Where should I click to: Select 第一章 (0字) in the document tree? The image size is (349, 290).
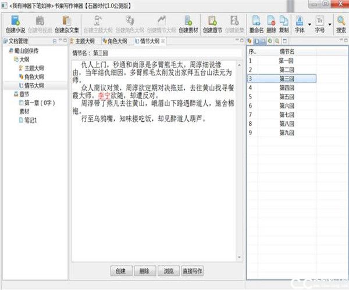point(39,103)
